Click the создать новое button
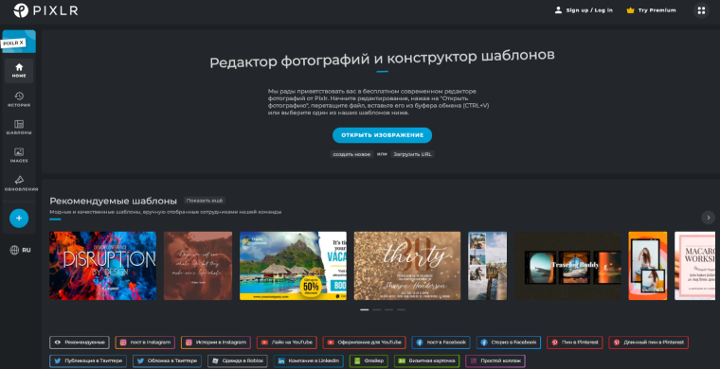Image resolution: width=720 pixels, height=369 pixels. coord(351,154)
